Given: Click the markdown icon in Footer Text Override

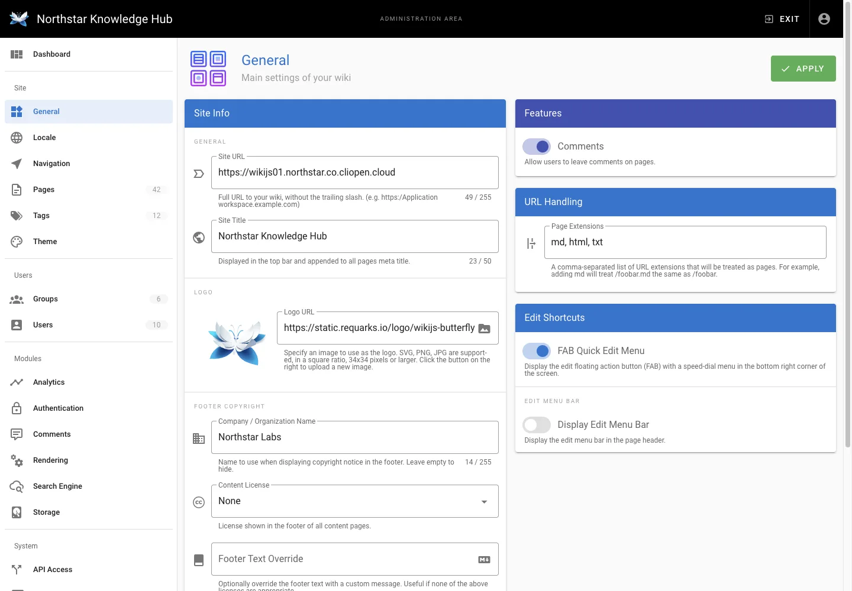Looking at the screenshot, I should coord(484,560).
